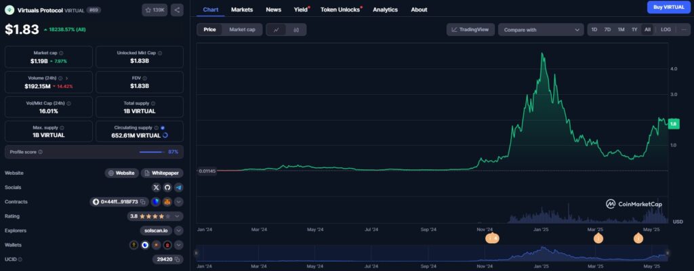The image size is (694, 271).
Task: Open the Telegram social link
Action: tap(178, 187)
